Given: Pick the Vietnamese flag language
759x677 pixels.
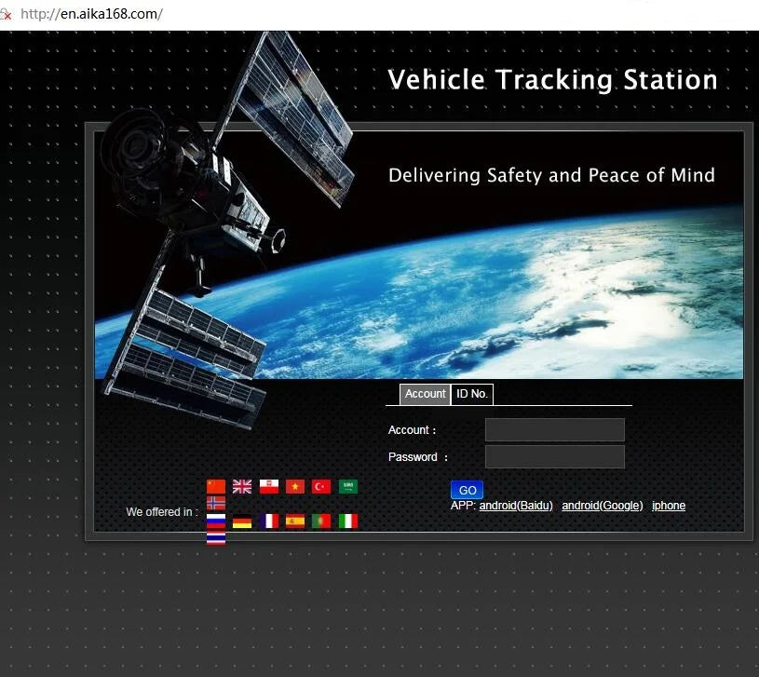Looking at the screenshot, I should click(x=295, y=486).
